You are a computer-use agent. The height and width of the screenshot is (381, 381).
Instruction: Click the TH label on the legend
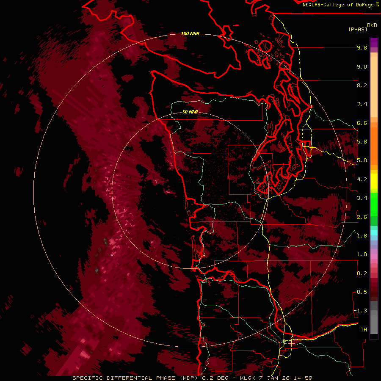(x=364, y=330)
